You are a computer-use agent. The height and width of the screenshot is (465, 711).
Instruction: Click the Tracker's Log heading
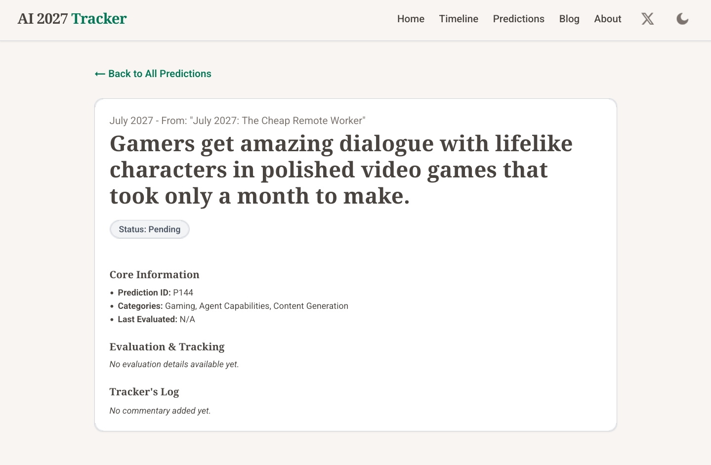coord(144,392)
